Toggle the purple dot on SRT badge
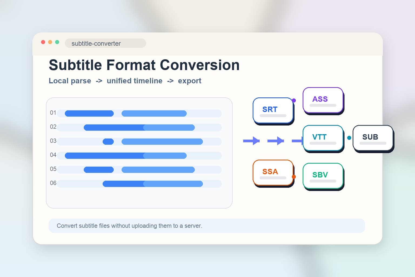Image resolution: width=415 pixels, height=277 pixels. click(293, 100)
